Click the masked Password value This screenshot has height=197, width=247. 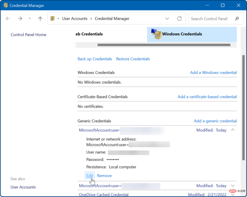(113, 159)
